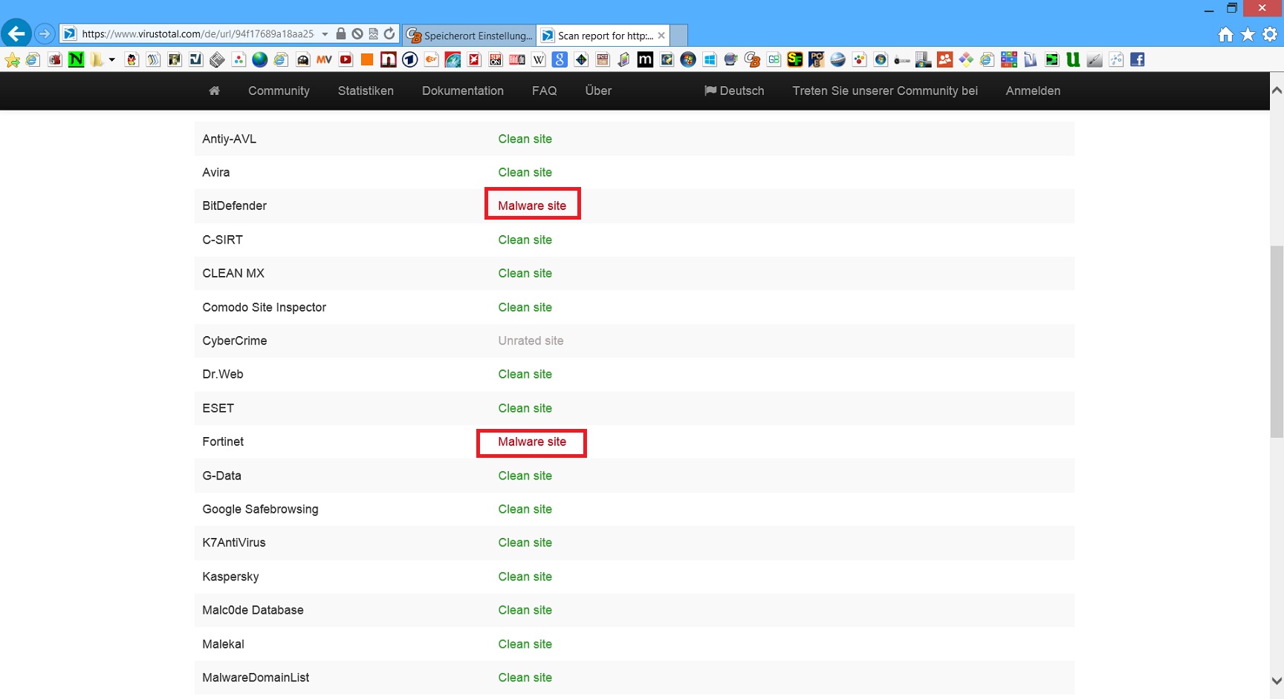Screen dimensions: 1284x699
Task: Open the MV bookmark icon
Action: (x=324, y=60)
